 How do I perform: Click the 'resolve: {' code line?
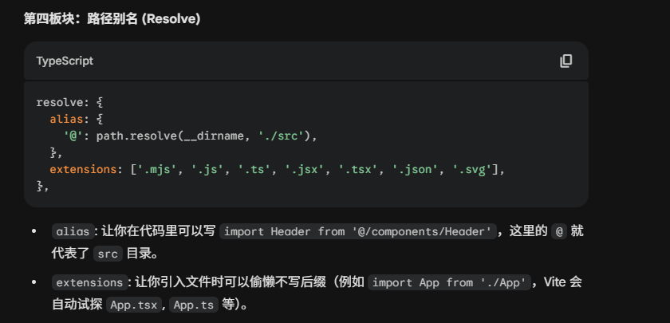coord(70,102)
